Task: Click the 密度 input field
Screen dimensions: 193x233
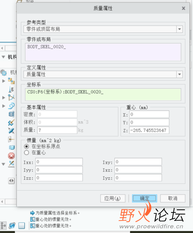Action: (57, 114)
